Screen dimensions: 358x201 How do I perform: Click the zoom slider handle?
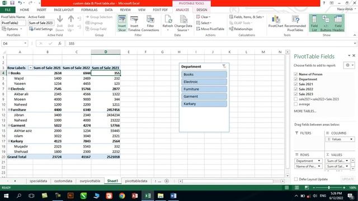pyautogui.click(x=329, y=188)
